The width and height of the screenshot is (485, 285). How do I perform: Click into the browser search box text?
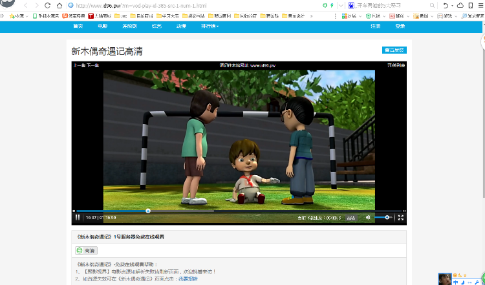pos(379,6)
